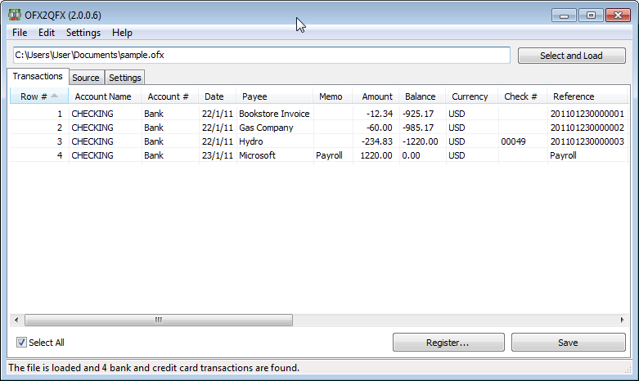Open the Settings menu in the menu bar
Viewport: 639px width, 381px height.
click(x=83, y=33)
